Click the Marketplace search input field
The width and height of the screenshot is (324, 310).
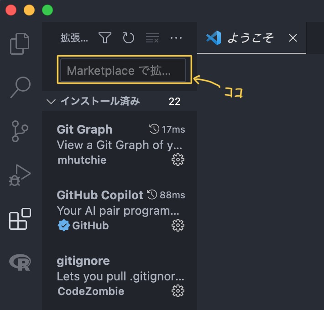123,71
